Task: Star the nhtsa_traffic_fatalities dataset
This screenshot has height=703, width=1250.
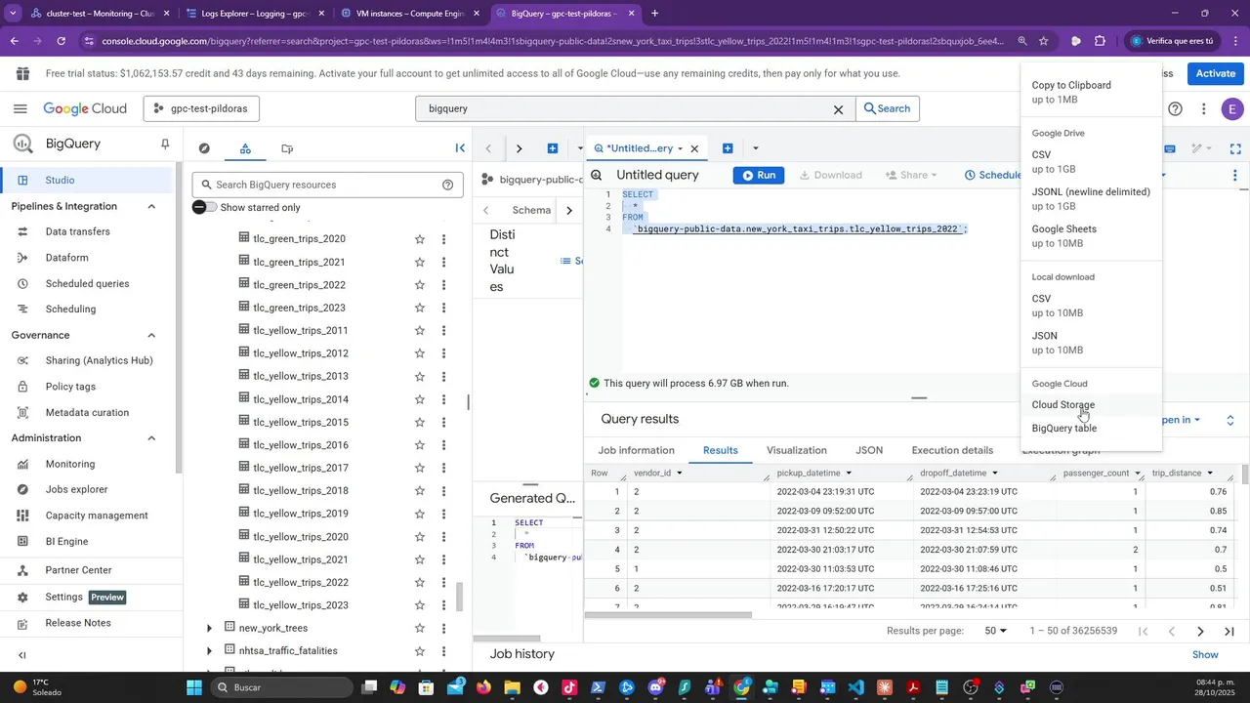Action: coord(420,651)
